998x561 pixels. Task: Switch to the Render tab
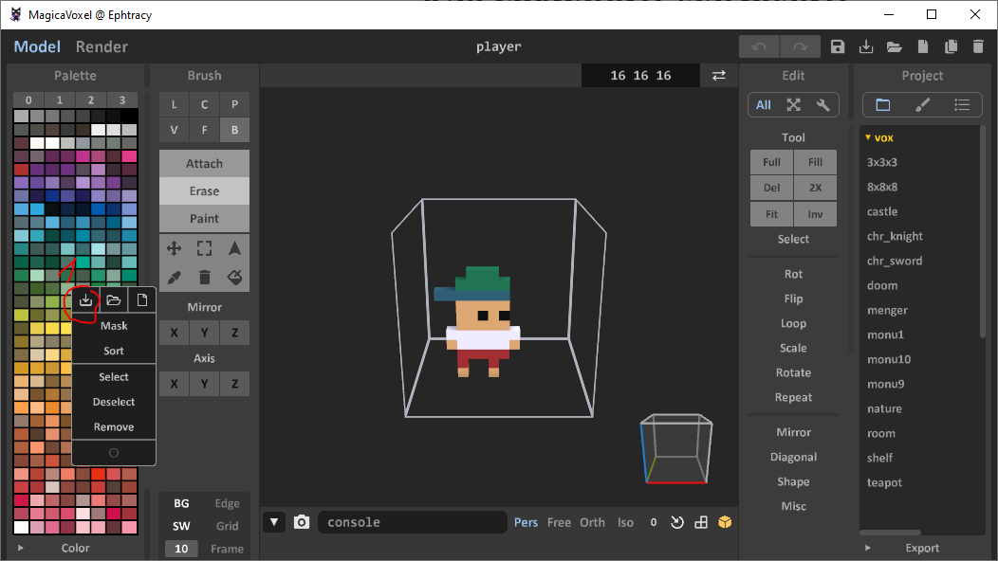[102, 45]
